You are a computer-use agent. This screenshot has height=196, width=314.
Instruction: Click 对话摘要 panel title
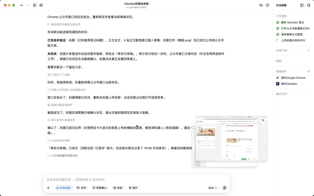(281, 5)
